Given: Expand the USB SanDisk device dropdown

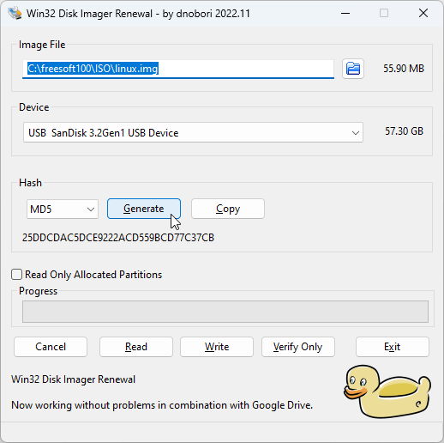Looking at the screenshot, I should 193,132.
